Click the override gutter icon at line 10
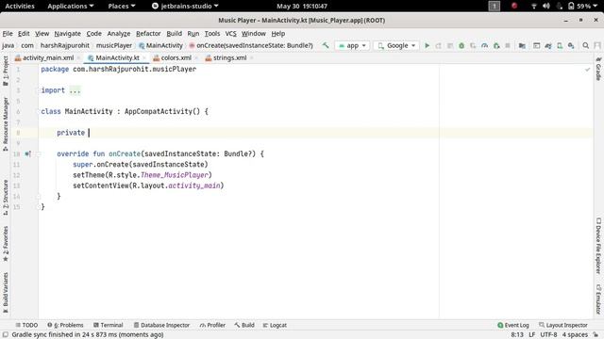Screen dimensions: 604x339 [x=27, y=153]
